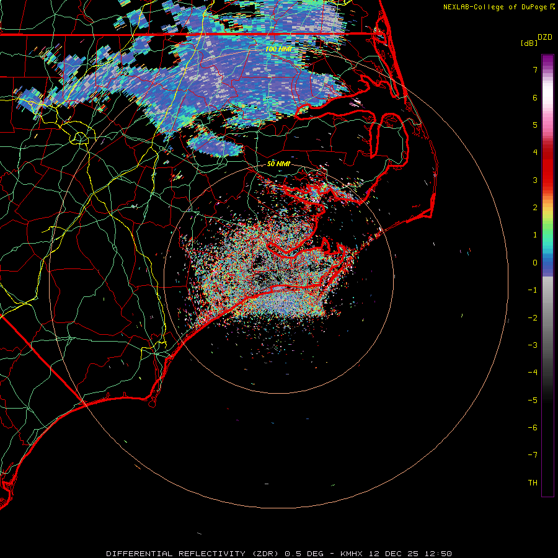This screenshot has width=558, height=558.
Task: Click the '-6' value on the color scale
Action: point(533,428)
